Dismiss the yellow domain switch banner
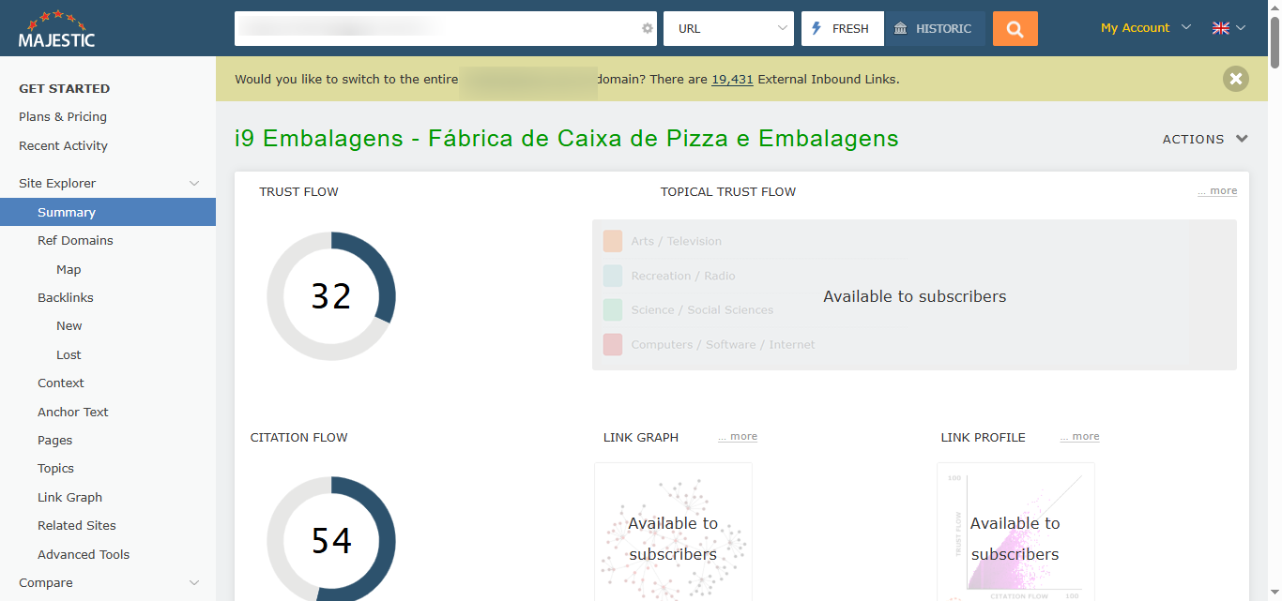Screen dimensions: 1282x601 tap(1236, 79)
